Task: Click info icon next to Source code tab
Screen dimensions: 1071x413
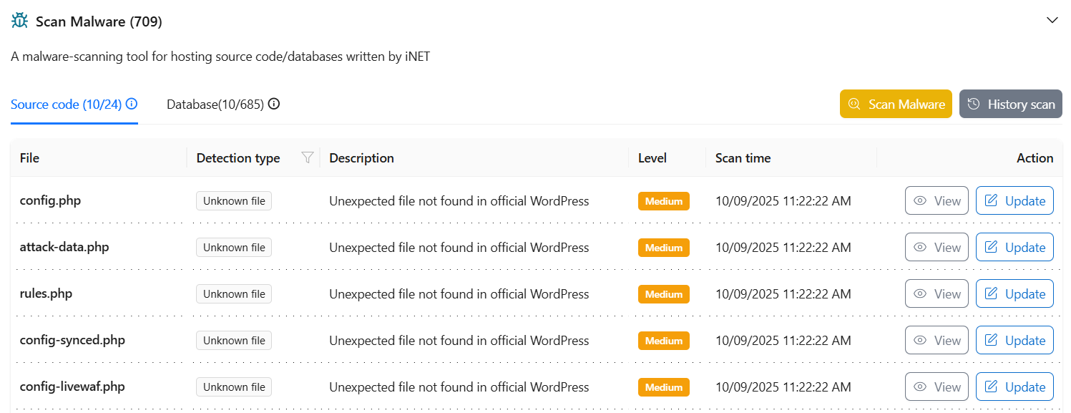Action: (132, 104)
